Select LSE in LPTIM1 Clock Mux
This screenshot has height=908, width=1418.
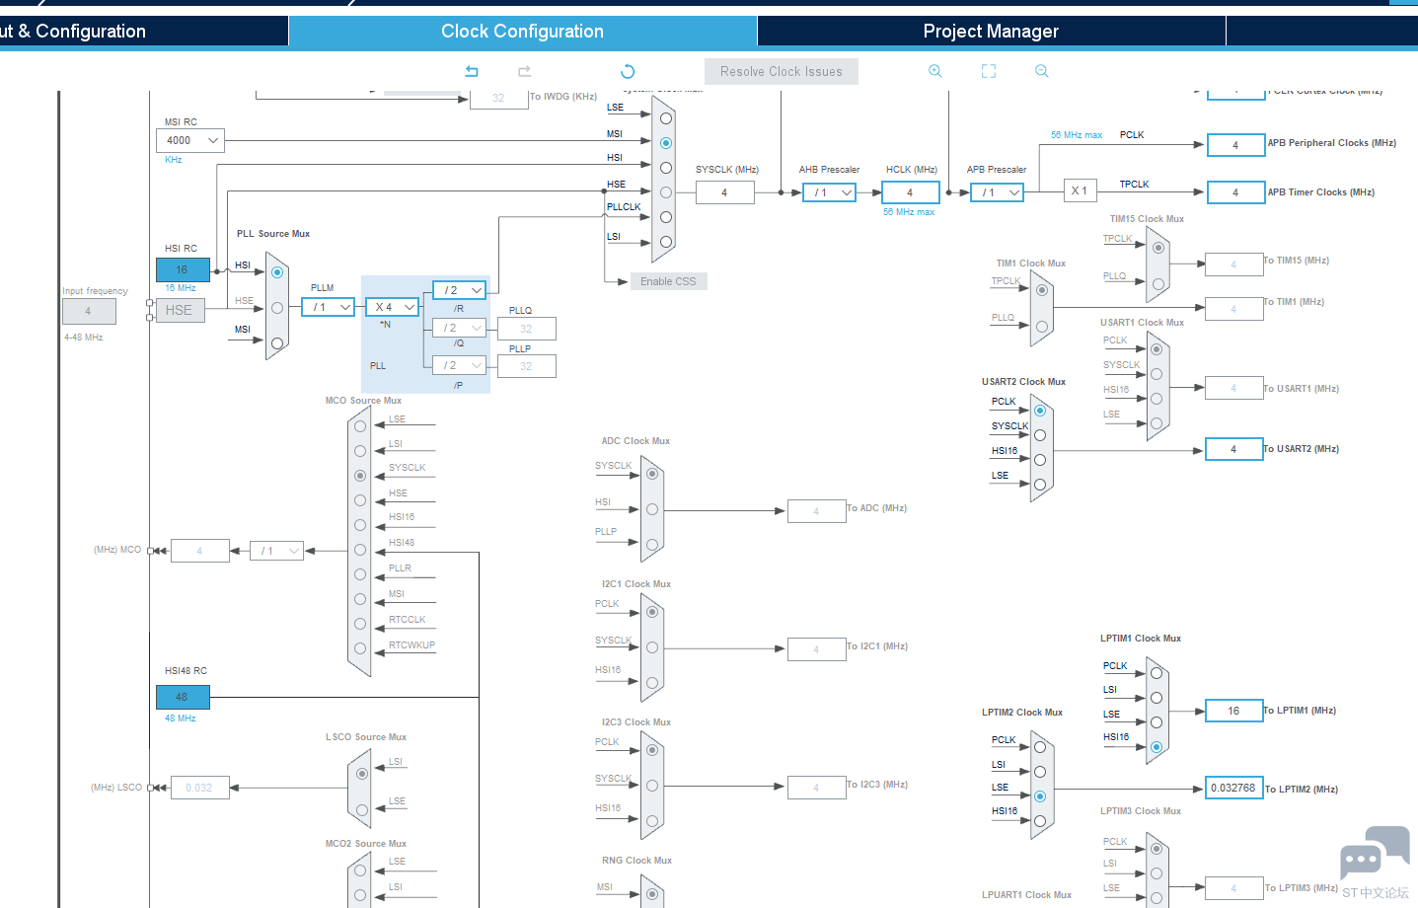coord(1157,722)
